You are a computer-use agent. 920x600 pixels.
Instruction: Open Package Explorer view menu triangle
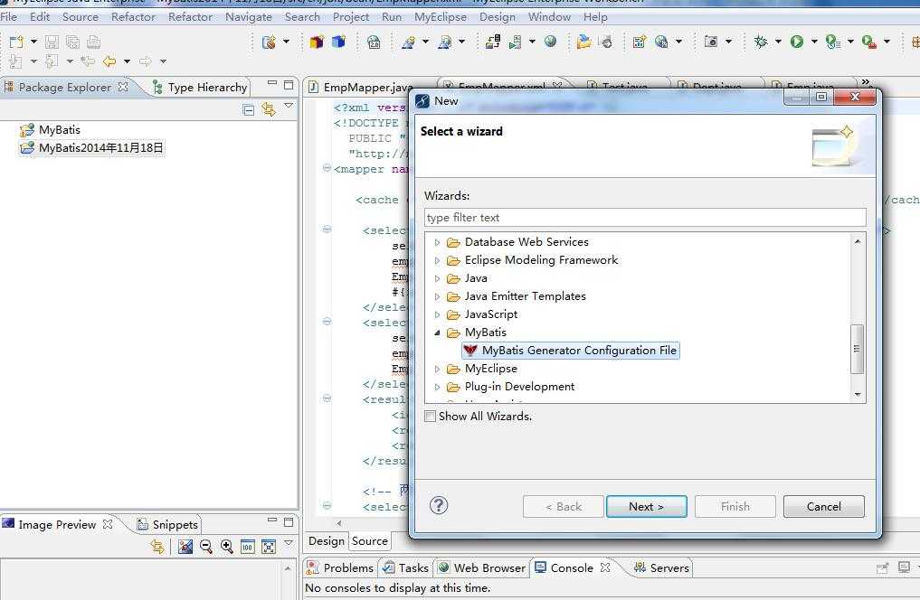pos(288,106)
